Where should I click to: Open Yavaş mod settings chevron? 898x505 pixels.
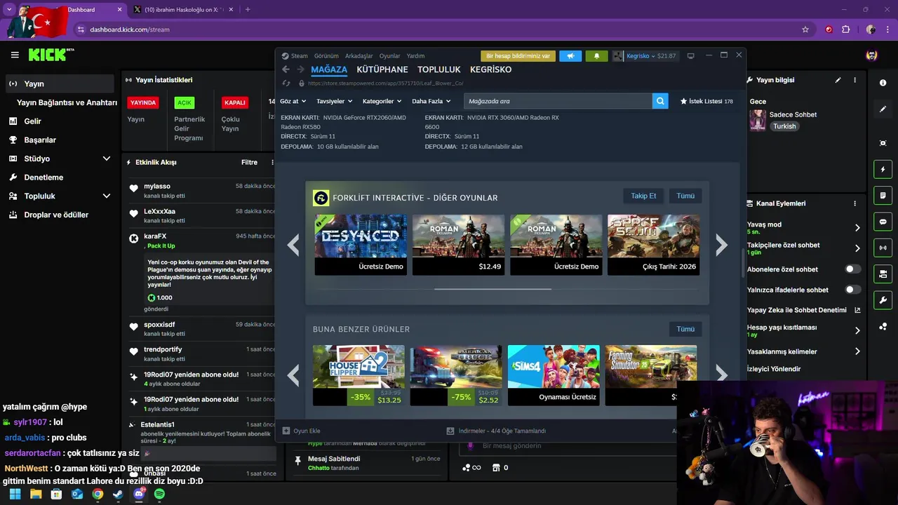coord(857,228)
